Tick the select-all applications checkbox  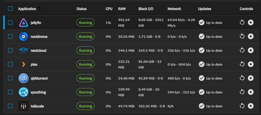pos(10,9)
